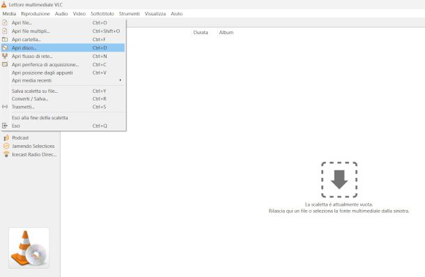Choose Apri file... from Media menu
425x277 pixels.
coord(63,22)
